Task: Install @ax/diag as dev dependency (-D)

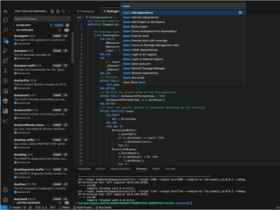Action: coord(65,154)
